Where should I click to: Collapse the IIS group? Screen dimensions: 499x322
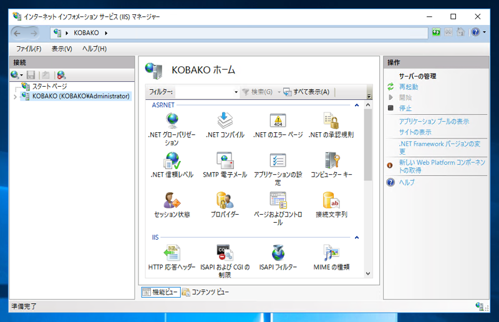tap(357, 237)
